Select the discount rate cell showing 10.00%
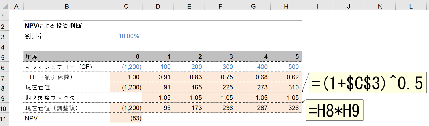The image size is (429, 126). (x=129, y=36)
